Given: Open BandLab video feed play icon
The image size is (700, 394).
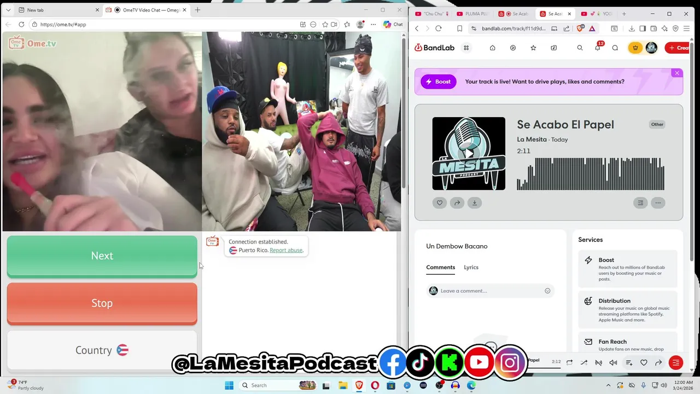Looking at the screenshot, I should tap(512, 48).
